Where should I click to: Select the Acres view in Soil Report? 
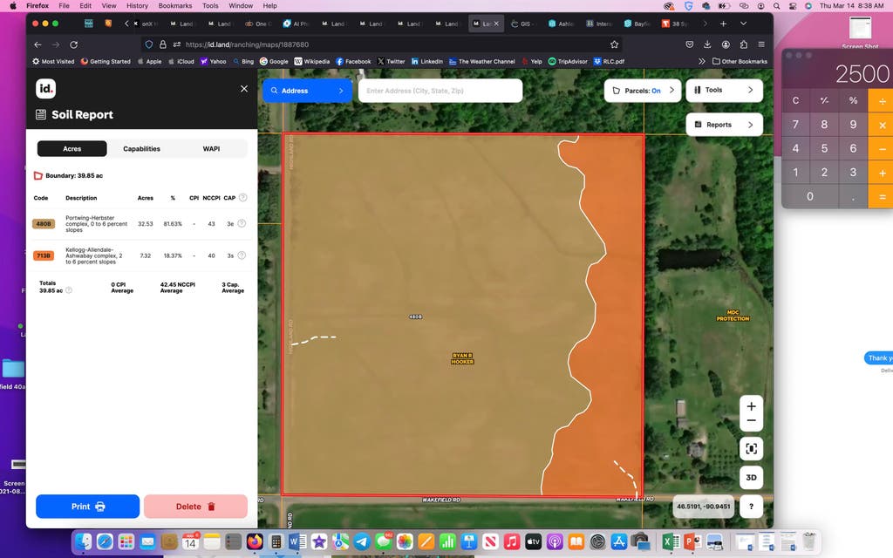pyautogui.click(x=72, y=148)
